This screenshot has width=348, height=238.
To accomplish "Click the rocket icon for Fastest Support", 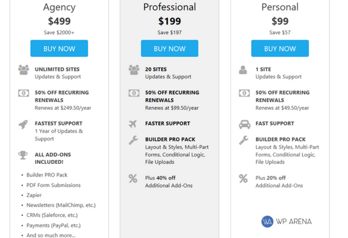I will point(23,124).
